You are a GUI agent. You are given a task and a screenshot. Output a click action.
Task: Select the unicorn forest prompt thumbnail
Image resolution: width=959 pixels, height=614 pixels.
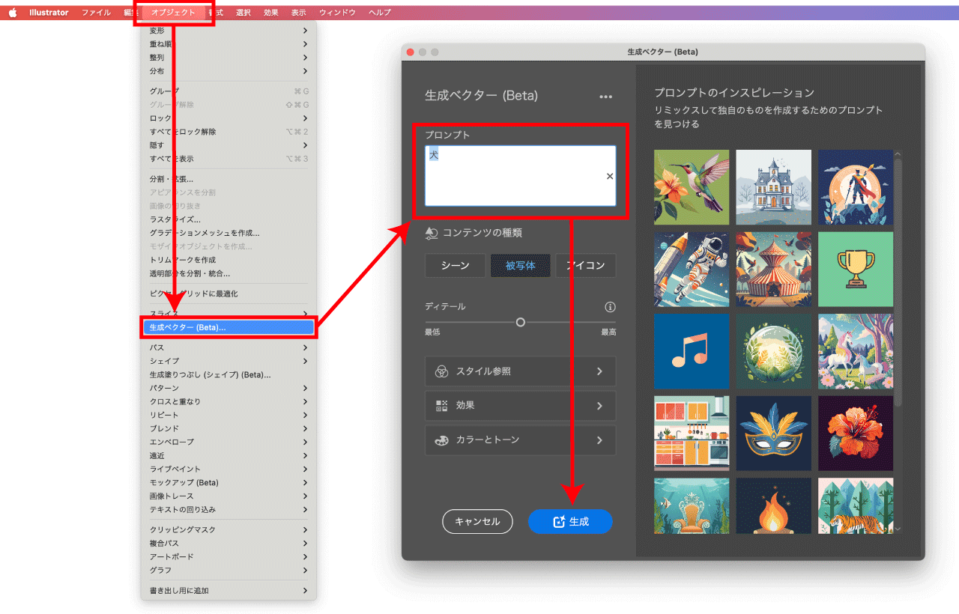tap(856, 351)
